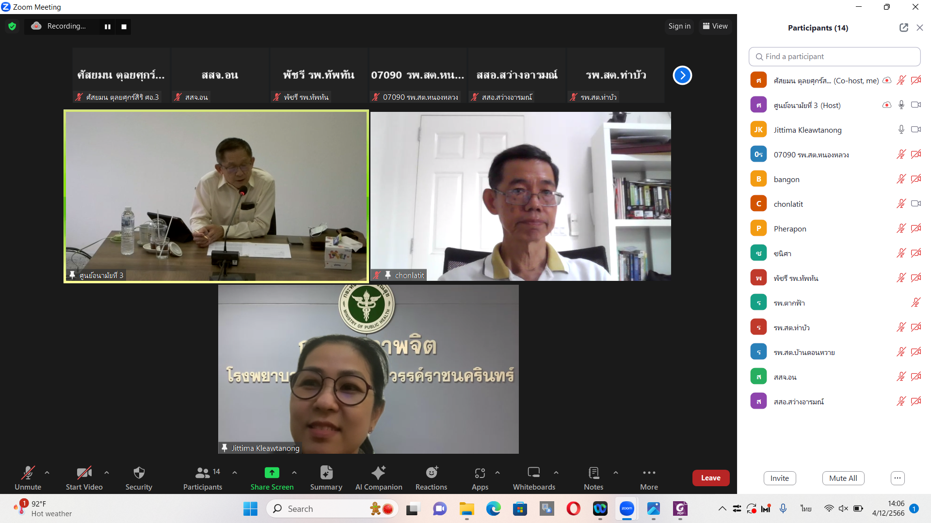Open the View layout menu
The image size is (931, 523).
click(x=715, y=26)
